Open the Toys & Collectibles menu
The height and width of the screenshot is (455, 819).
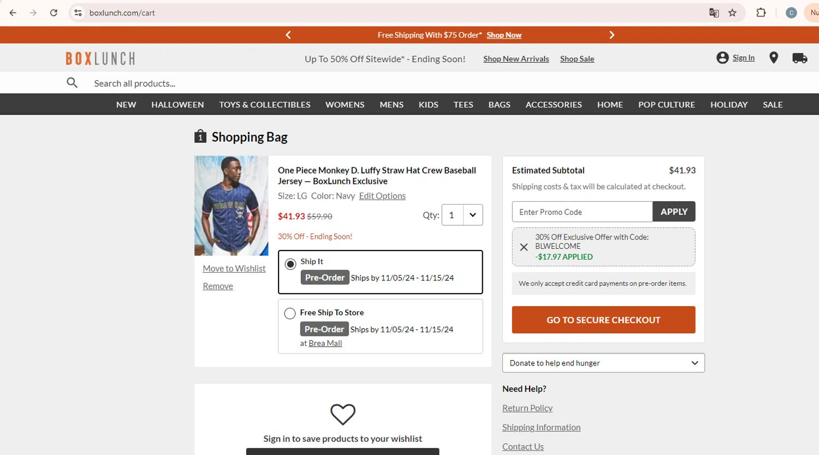[x=265, y=105]
